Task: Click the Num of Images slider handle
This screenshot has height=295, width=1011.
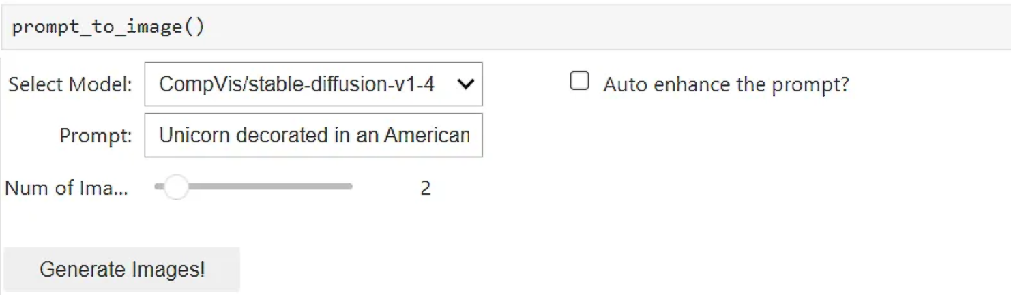Action: 176,187
